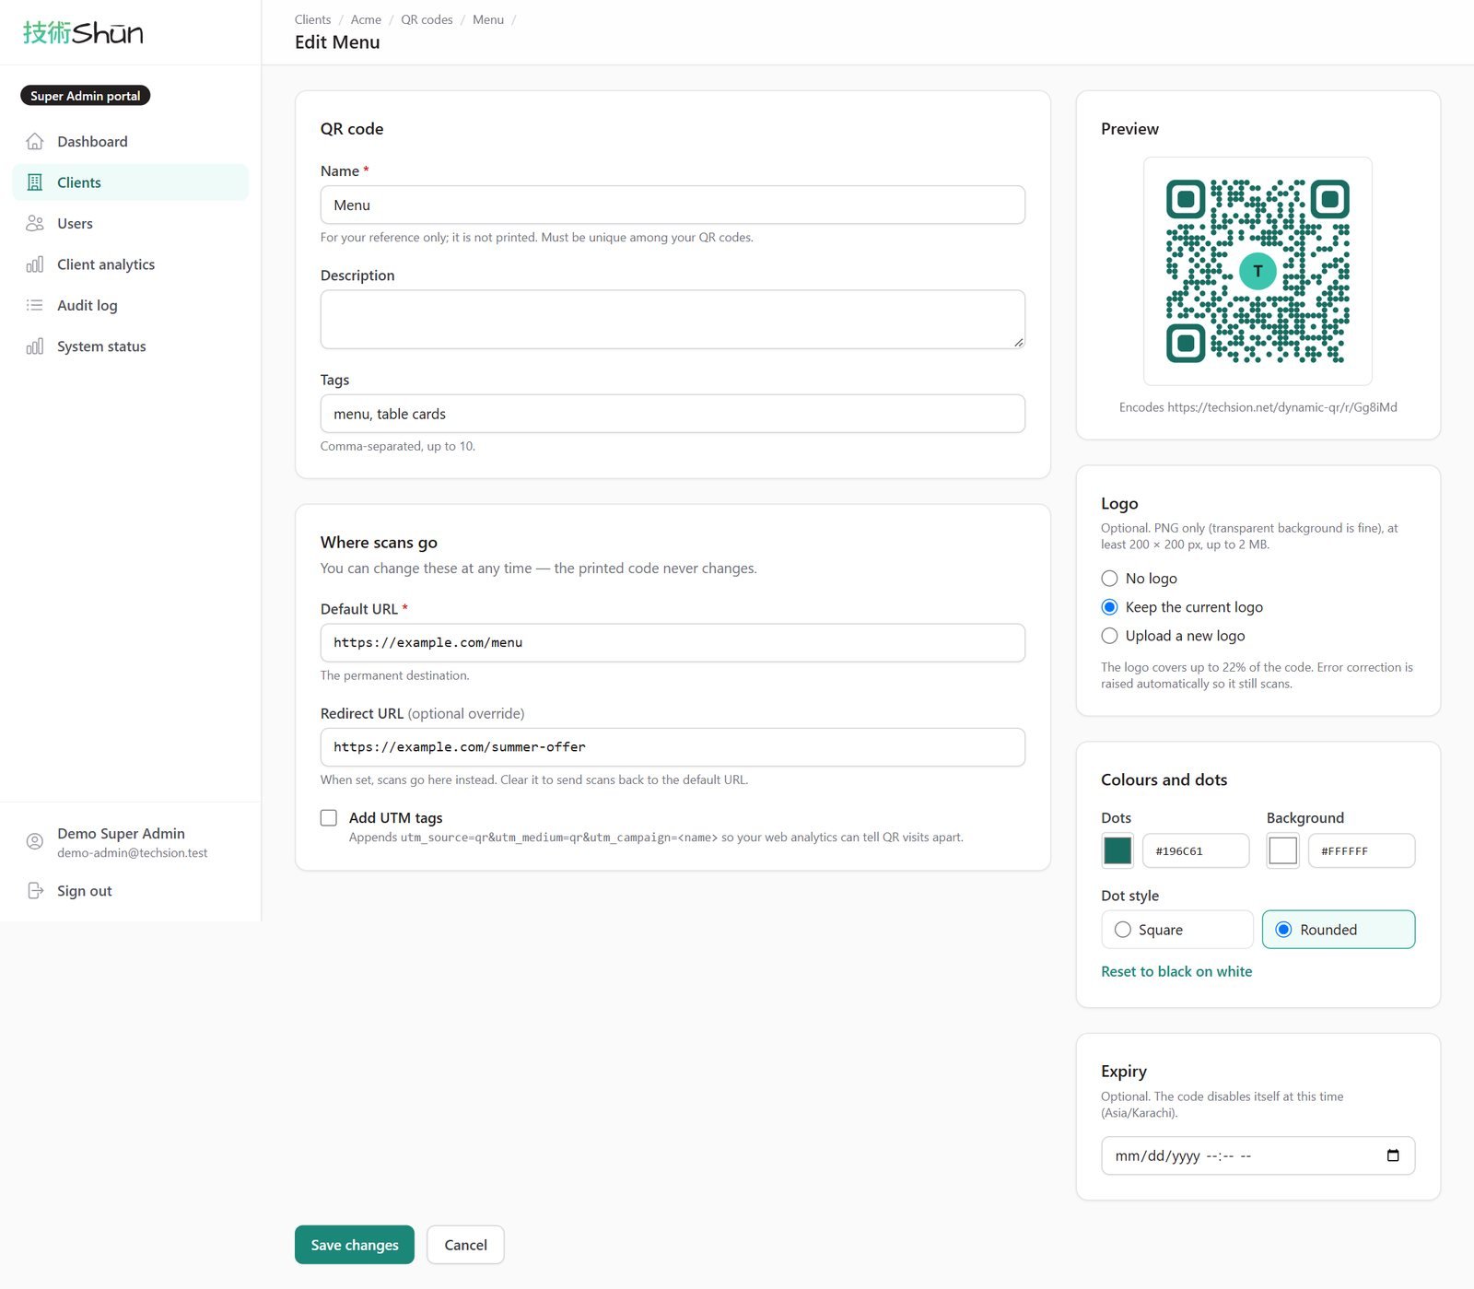This screenshot has width=1474, height=1289.
Task: Open the Background colour swatch
Action: (x=1282, y=850)
